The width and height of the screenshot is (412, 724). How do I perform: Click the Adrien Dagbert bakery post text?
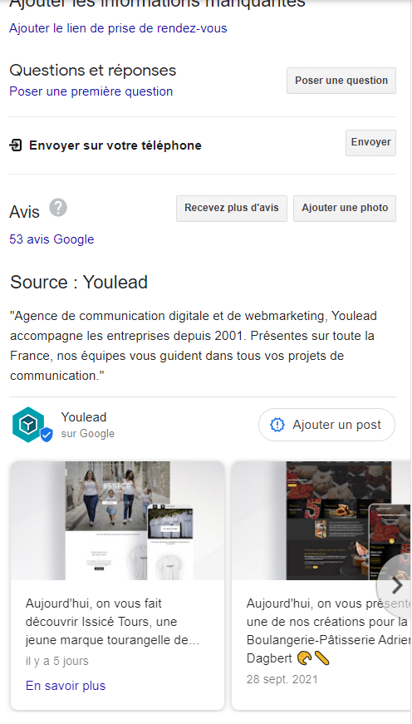tap(328, 631)
